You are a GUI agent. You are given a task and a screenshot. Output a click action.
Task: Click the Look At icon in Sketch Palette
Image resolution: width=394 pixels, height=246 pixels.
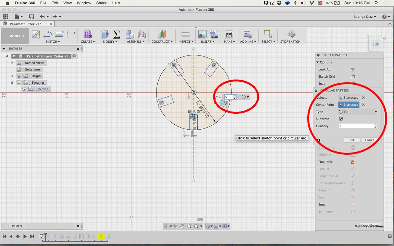(x=353, y=69)
